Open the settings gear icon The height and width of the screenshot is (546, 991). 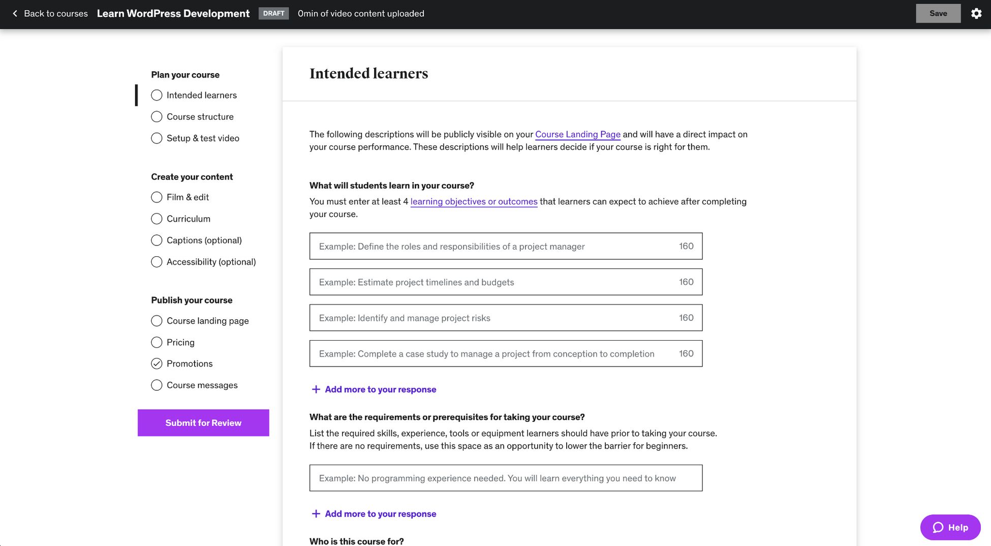[x=976, y=13]
